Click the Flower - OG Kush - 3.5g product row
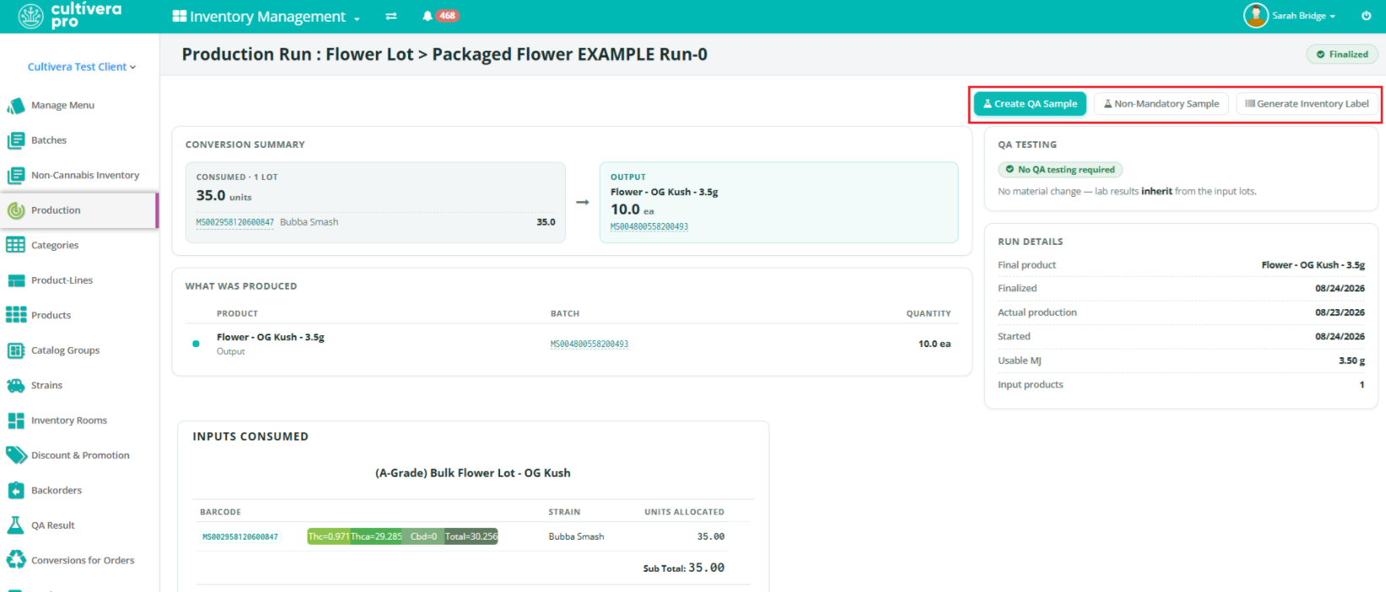This screenshot has width=1386, height=592. (x=572, y=344)
